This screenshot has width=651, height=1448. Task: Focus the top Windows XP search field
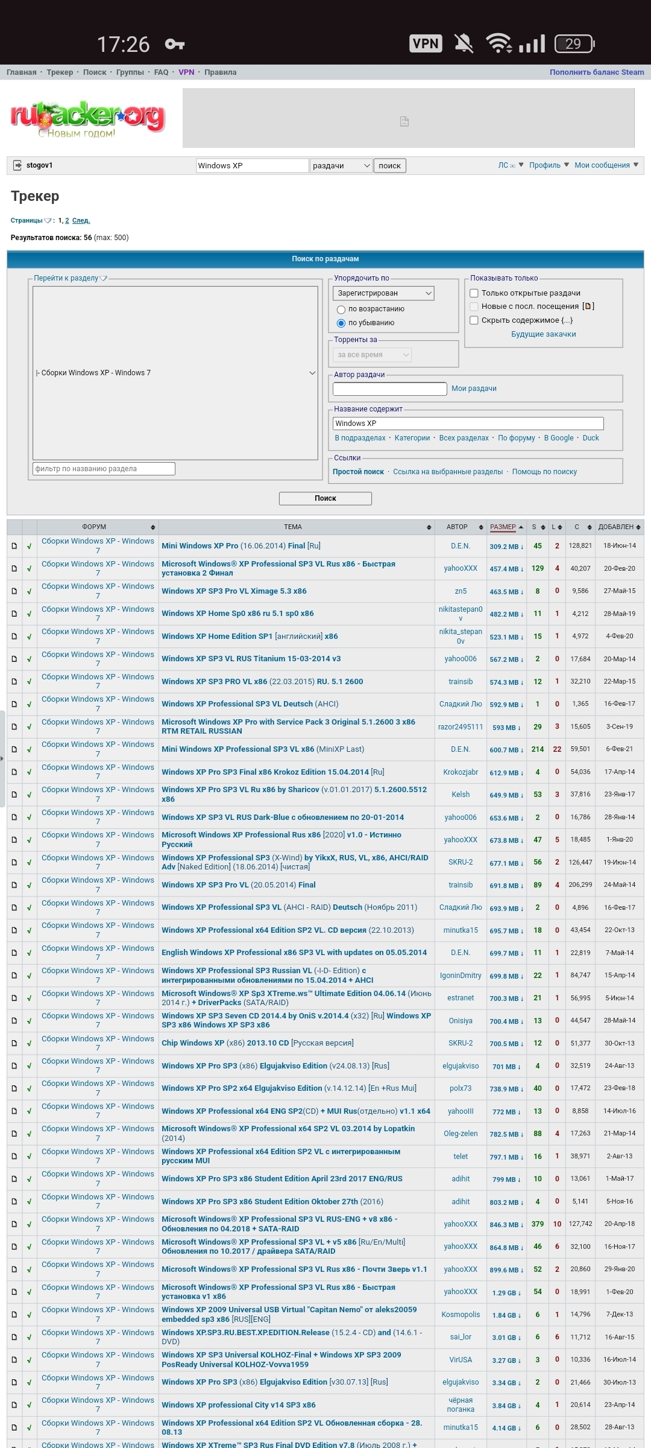point(253,166)
